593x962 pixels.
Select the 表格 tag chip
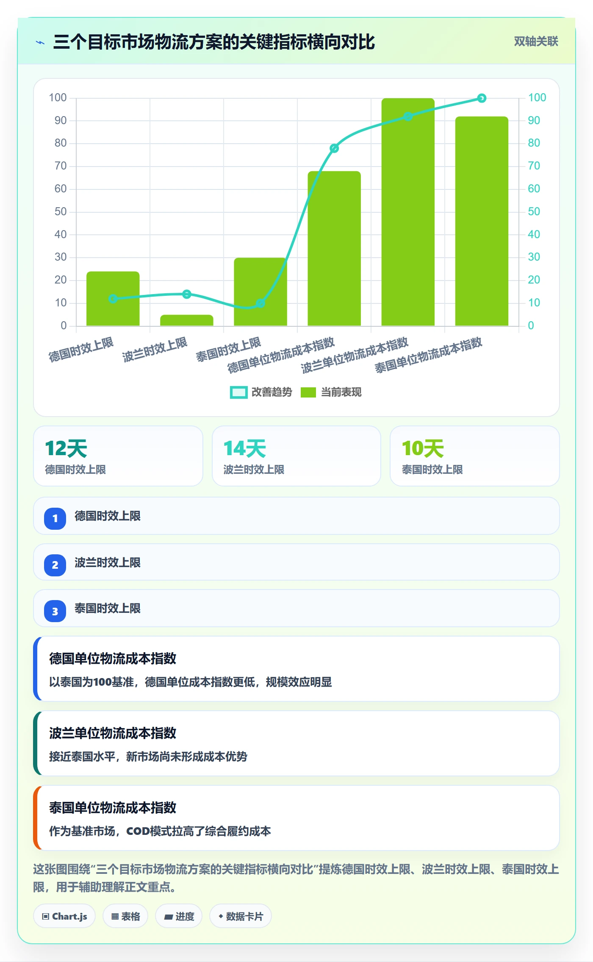pos(125,916)
